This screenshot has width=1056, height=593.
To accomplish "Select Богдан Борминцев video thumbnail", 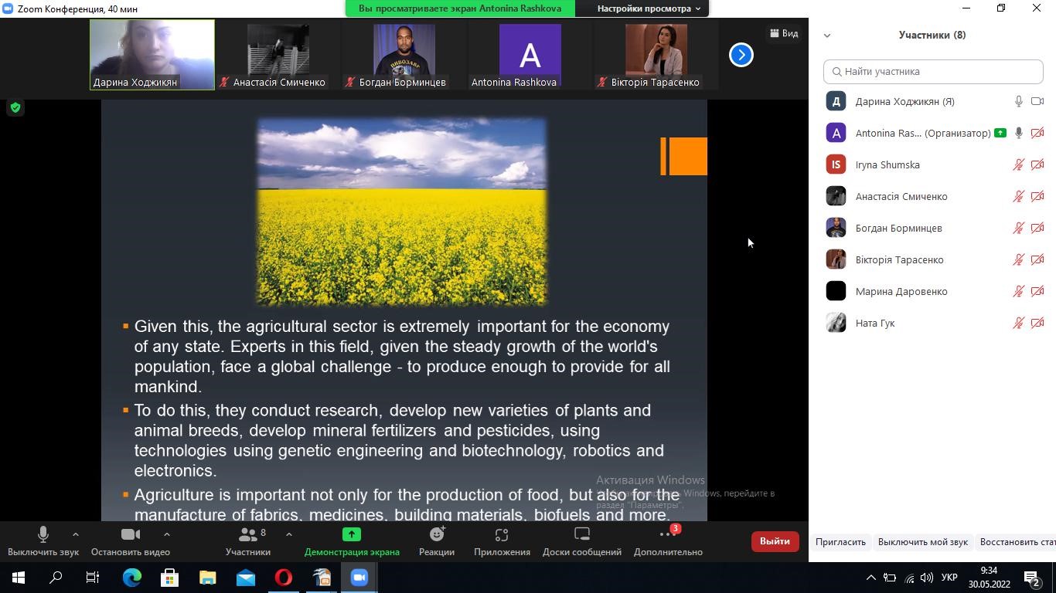I will point(403,55).
